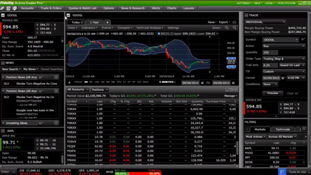
Task: Open the 5 MINUTES interval dropdown
Action: 167,82
